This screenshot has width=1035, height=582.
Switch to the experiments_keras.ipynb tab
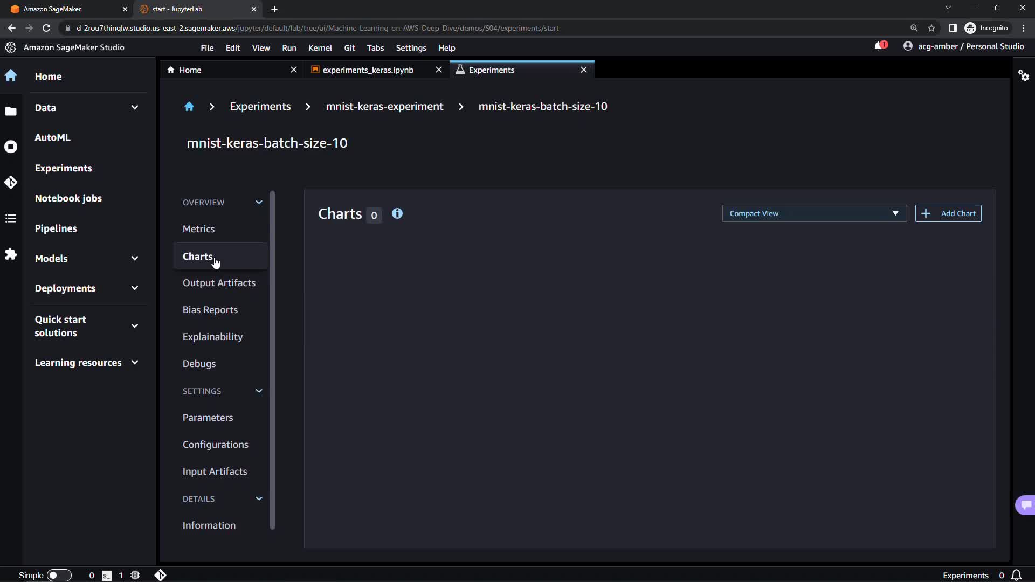point(368,70)
